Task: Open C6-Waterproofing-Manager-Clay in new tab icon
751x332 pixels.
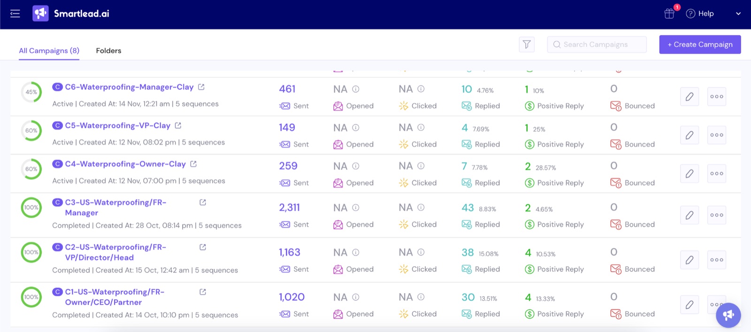Action: tap(201, 87)
